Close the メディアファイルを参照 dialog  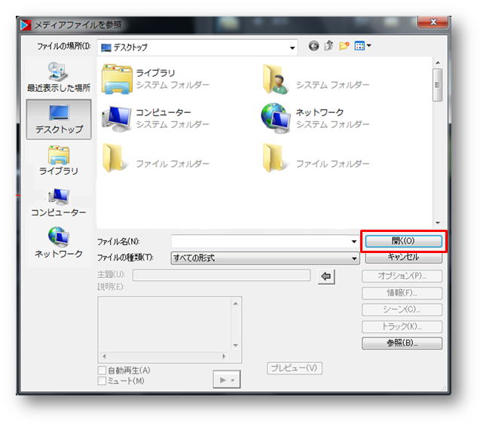click(x=433, y=22)
